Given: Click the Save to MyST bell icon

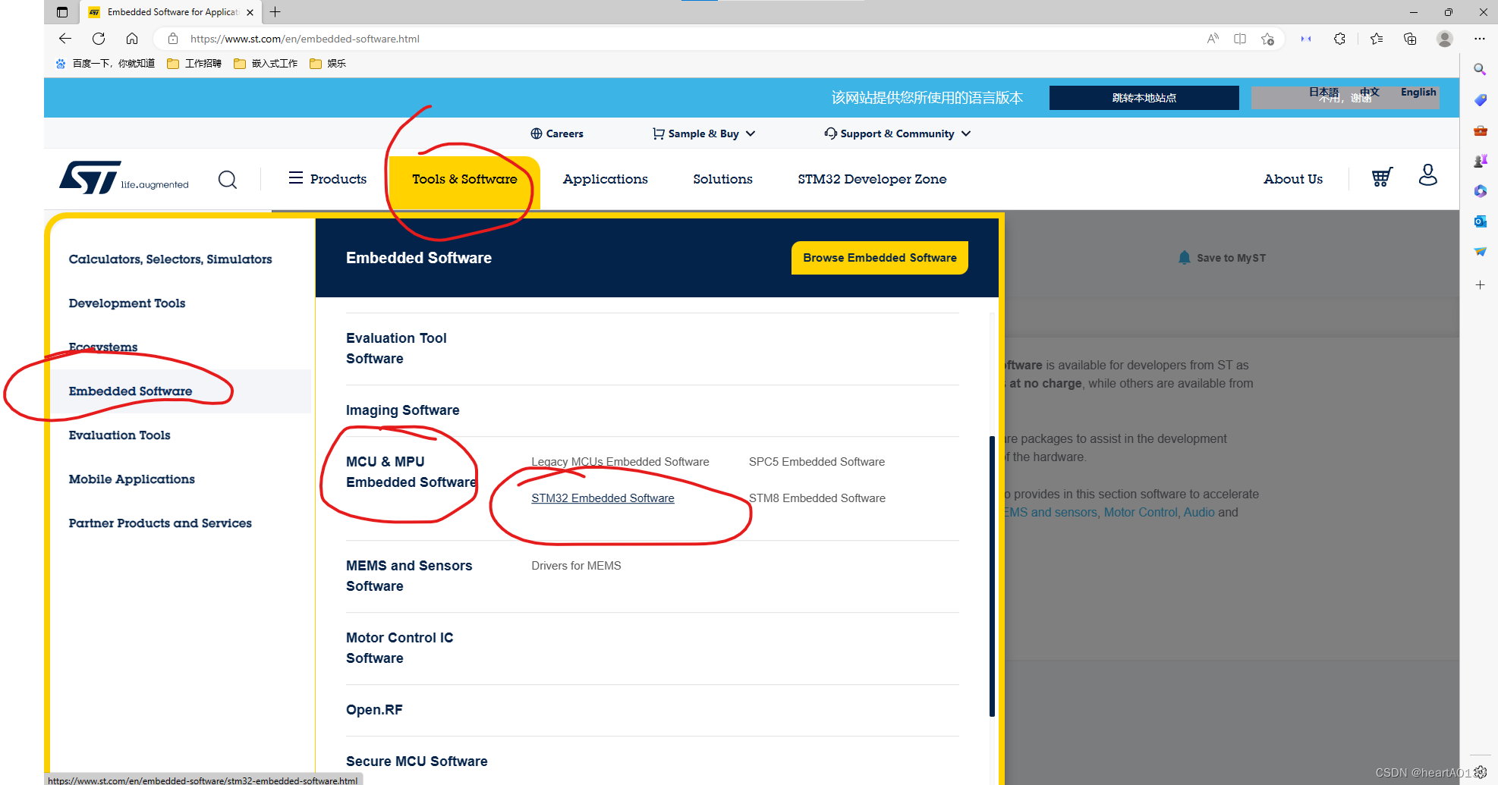Looking at the screenshot, I should pyautogui.click(x=1185, y=258).
